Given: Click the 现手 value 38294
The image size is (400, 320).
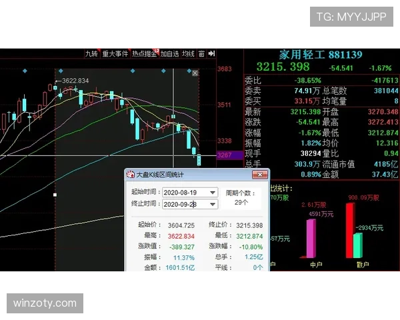Looking at the screenshot, I should click(311, 153).
